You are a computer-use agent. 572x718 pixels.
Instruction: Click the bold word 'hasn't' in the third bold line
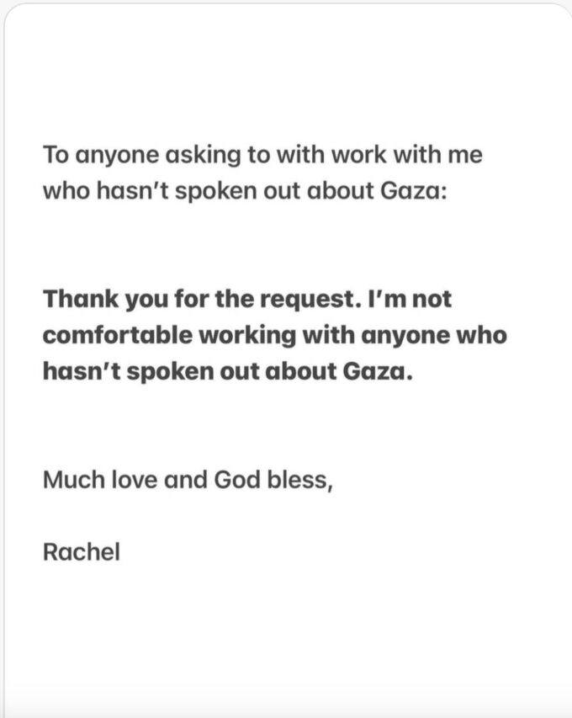(82, 371)
